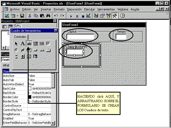
Task: Click the BorderColor black color swatch
Action: pos(30,97)
